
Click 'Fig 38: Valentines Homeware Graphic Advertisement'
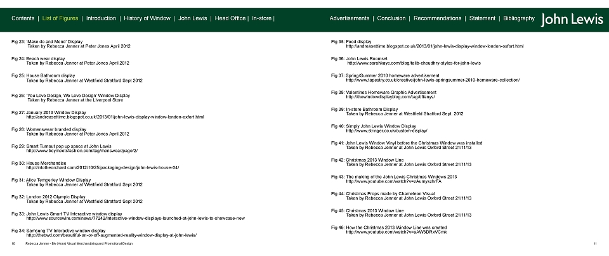tap(384, 93)
